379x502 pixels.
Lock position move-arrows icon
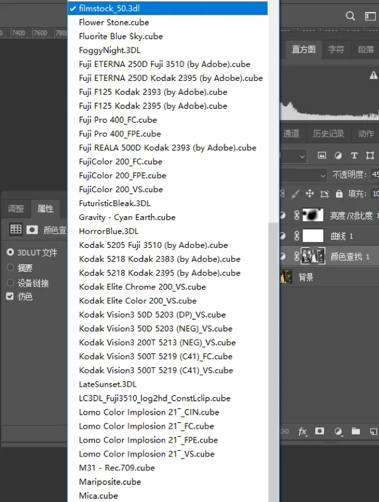pyautogui.click(x=310, y=193)
